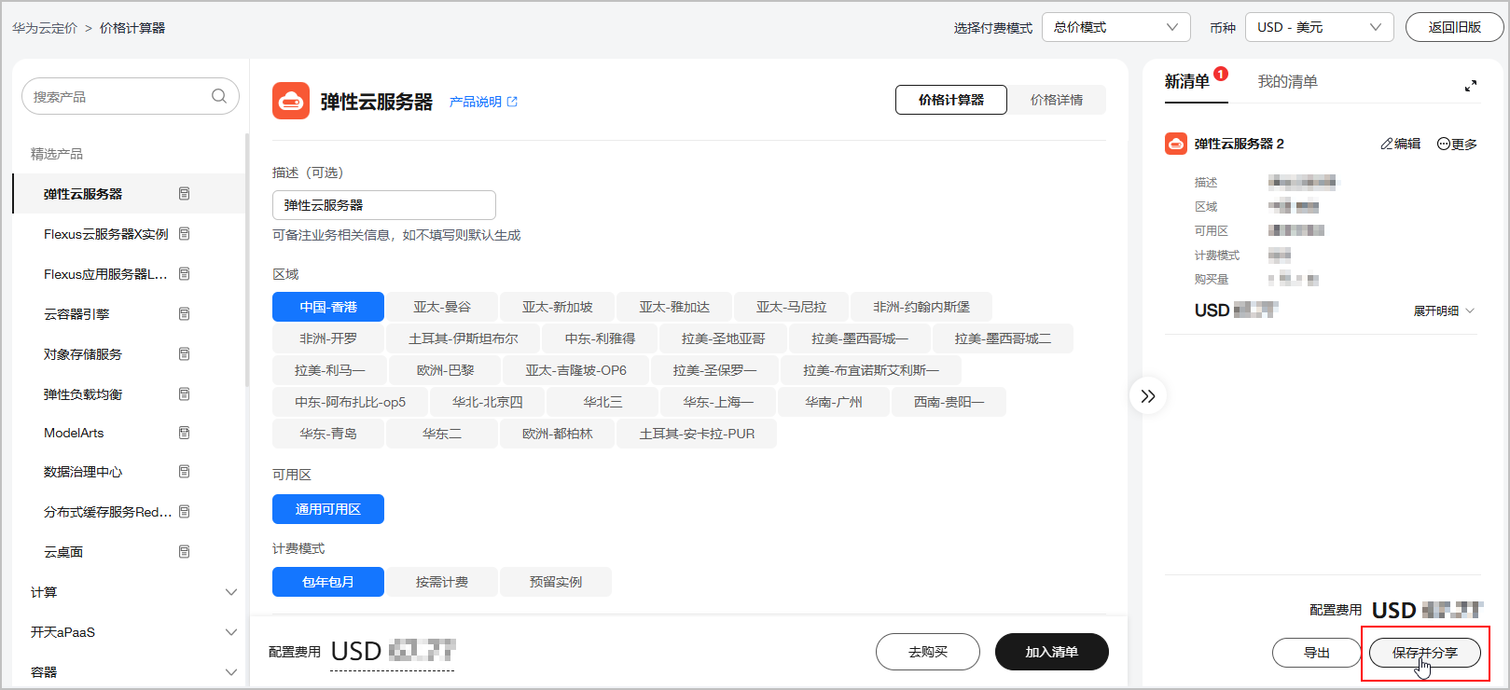Open the 产品说明 link
This screenshot has height=690, width=1510.
coord(483,102)
